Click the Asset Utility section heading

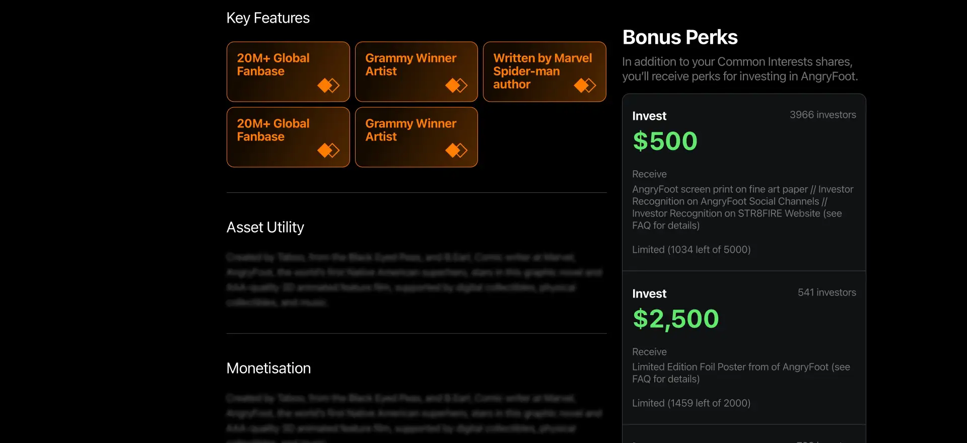(265, 228)
